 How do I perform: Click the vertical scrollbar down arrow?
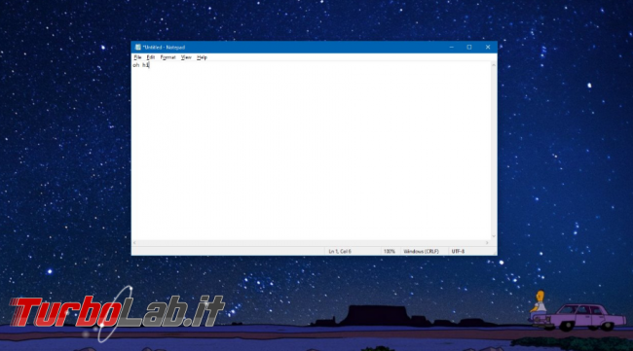tap(494, 236)
